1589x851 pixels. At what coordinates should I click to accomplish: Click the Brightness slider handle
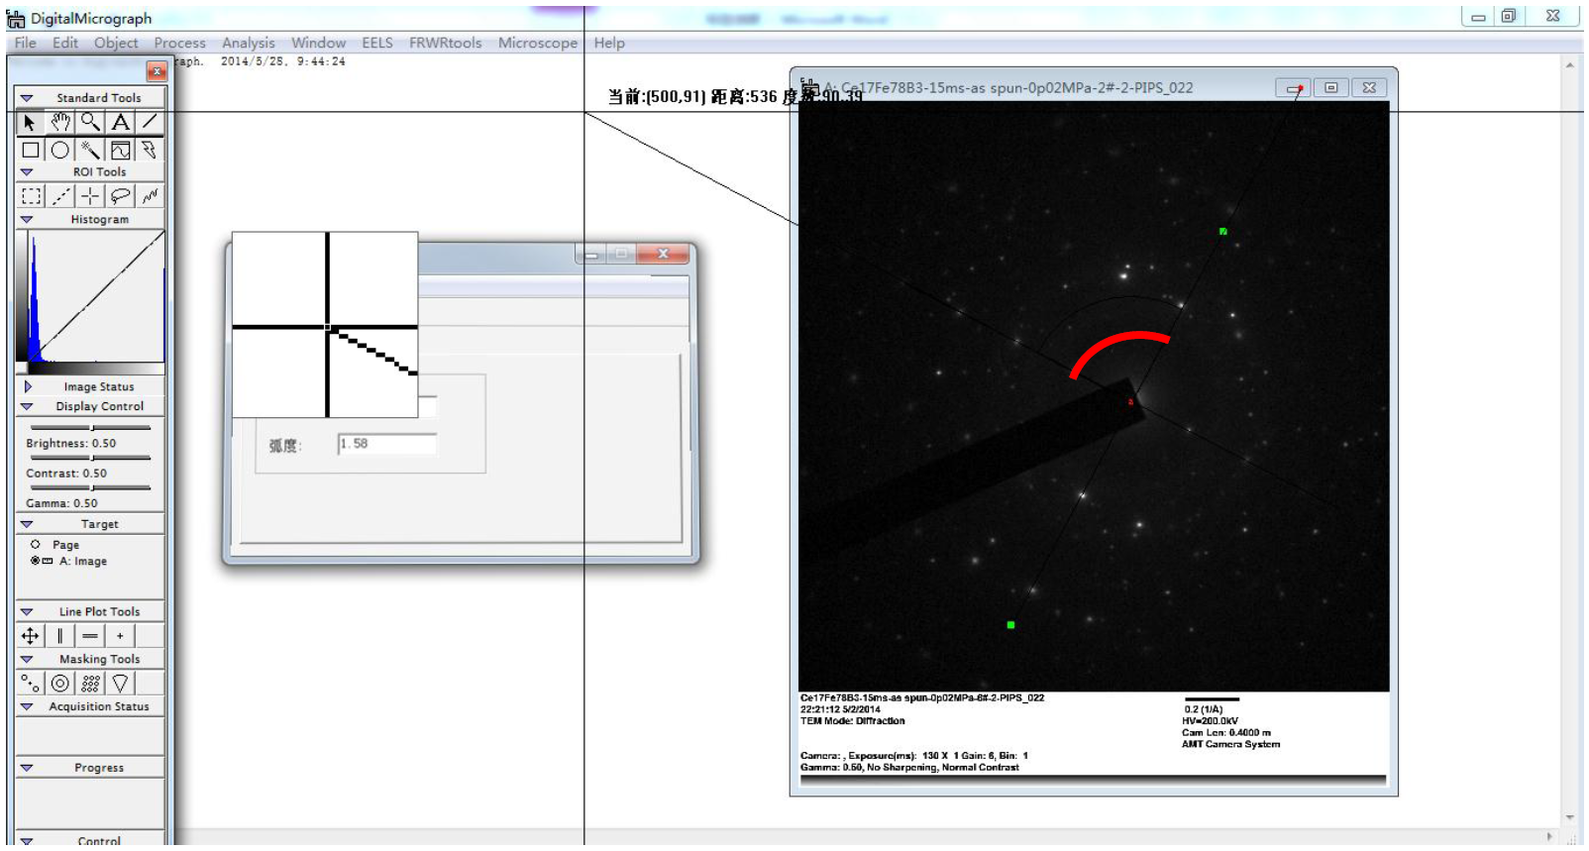click(x=90, y=428)
